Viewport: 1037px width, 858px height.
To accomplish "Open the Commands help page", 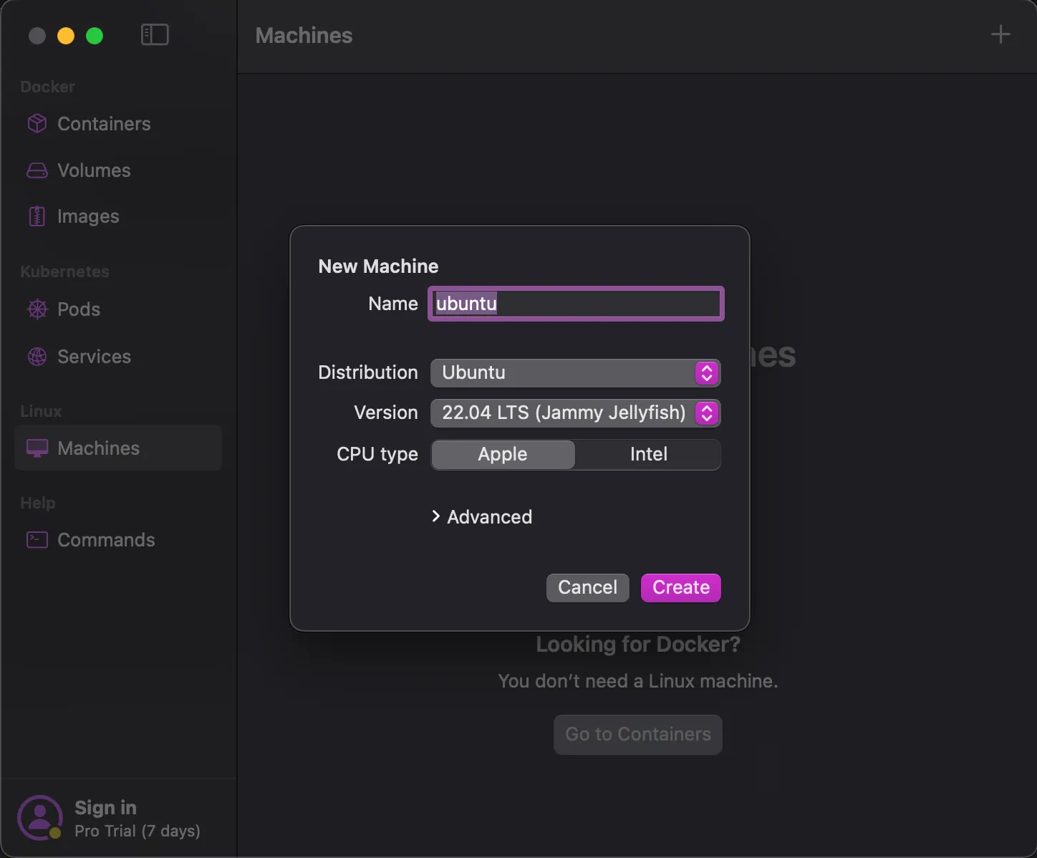I will click(118, 540).
